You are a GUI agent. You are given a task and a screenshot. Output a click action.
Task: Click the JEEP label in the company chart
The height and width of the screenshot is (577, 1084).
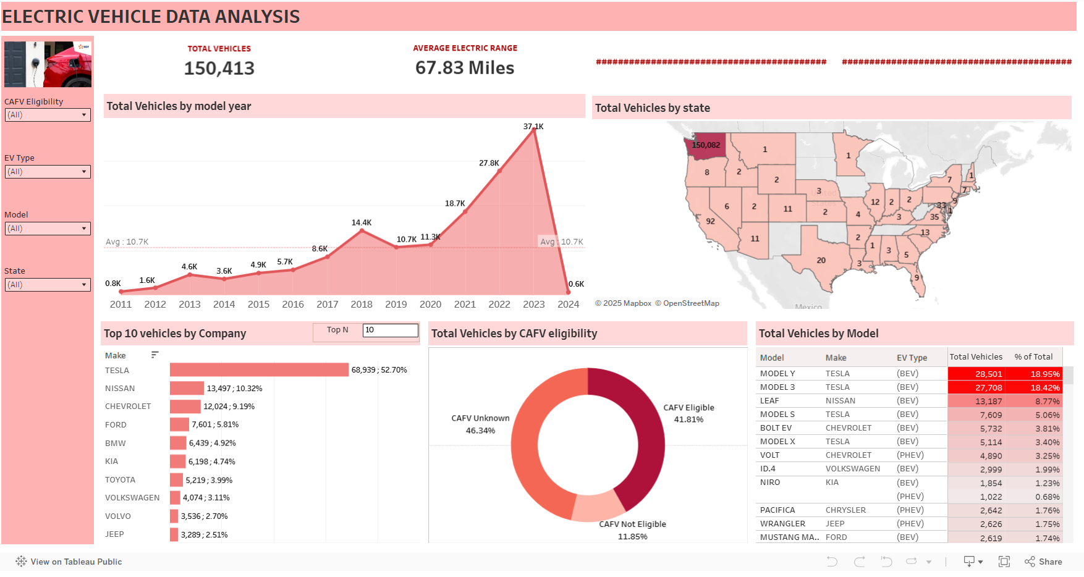point(114,534)
